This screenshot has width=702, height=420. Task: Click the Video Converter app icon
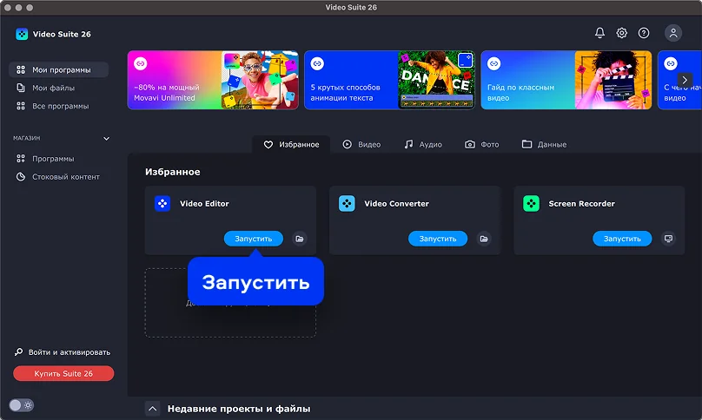(347, 204)
